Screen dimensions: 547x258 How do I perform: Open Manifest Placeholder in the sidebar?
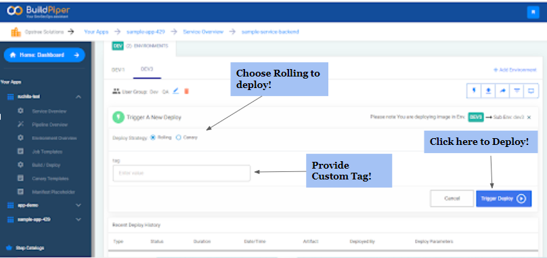[x=53, y=192]
